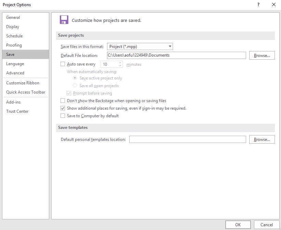Click the purple floppy disk save icon
The image size is (281, 230).
(64, 20)
